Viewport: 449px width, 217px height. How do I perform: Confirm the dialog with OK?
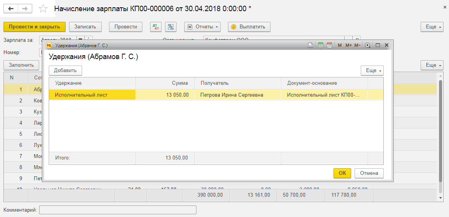(342, 173)
